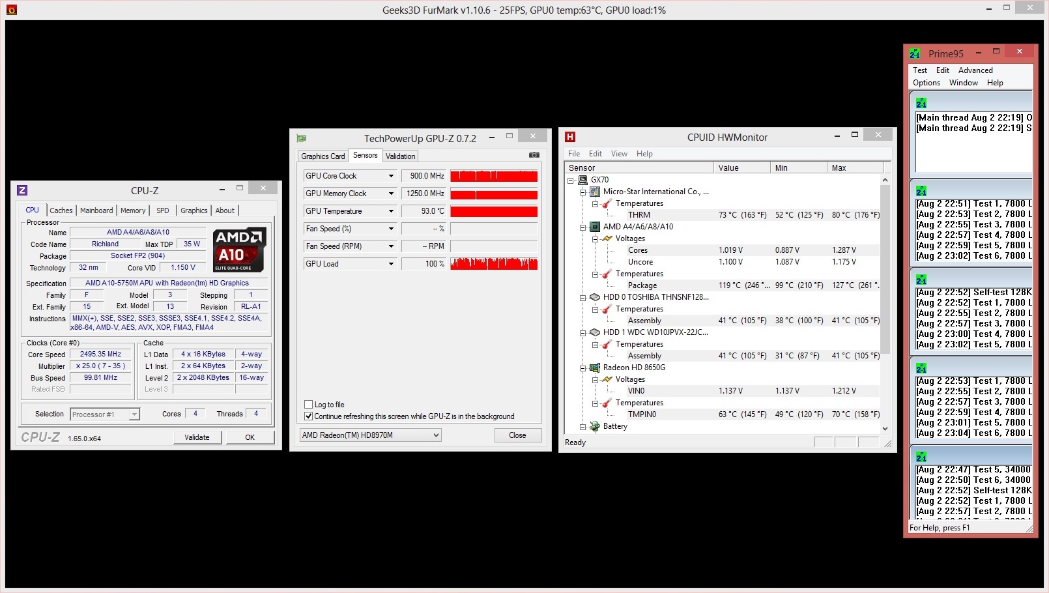This screenshot has width=1049, height=593.
Task: Click the Close button in GPU-Z
Action: coord(517,435)
